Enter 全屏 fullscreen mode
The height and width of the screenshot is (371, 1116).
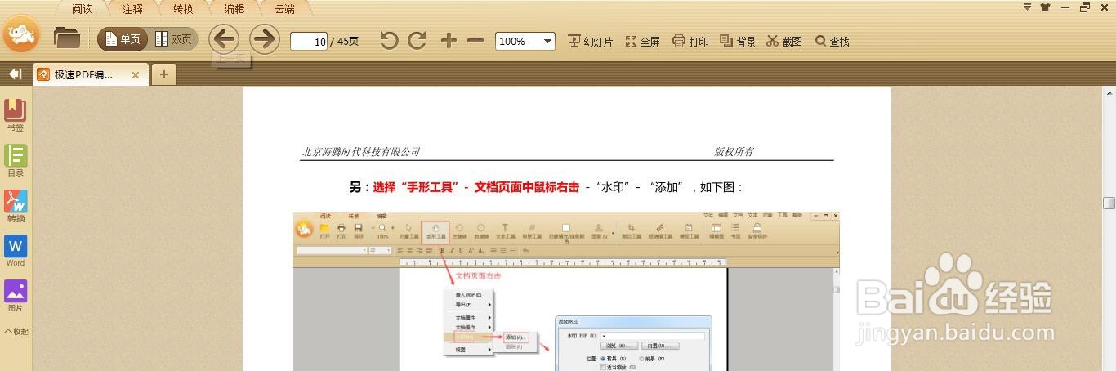[642, 41]
